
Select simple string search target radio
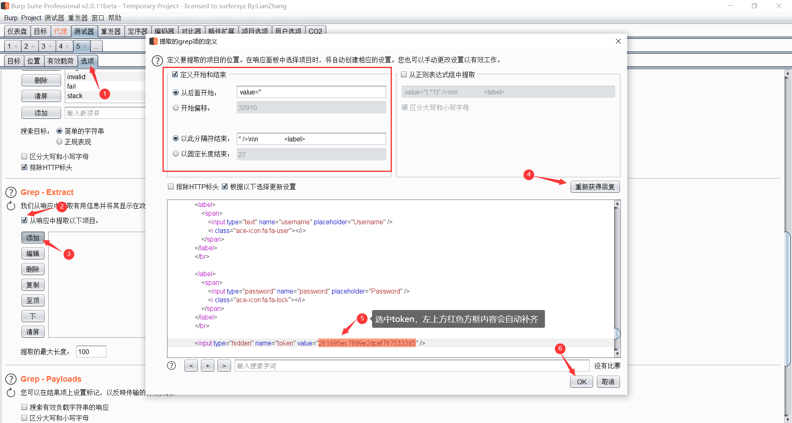coord(59,131)
